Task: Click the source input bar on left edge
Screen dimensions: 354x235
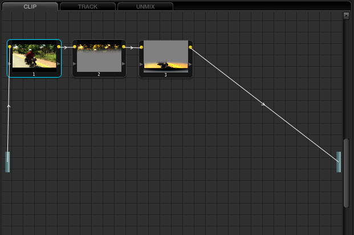Action: 7,161
